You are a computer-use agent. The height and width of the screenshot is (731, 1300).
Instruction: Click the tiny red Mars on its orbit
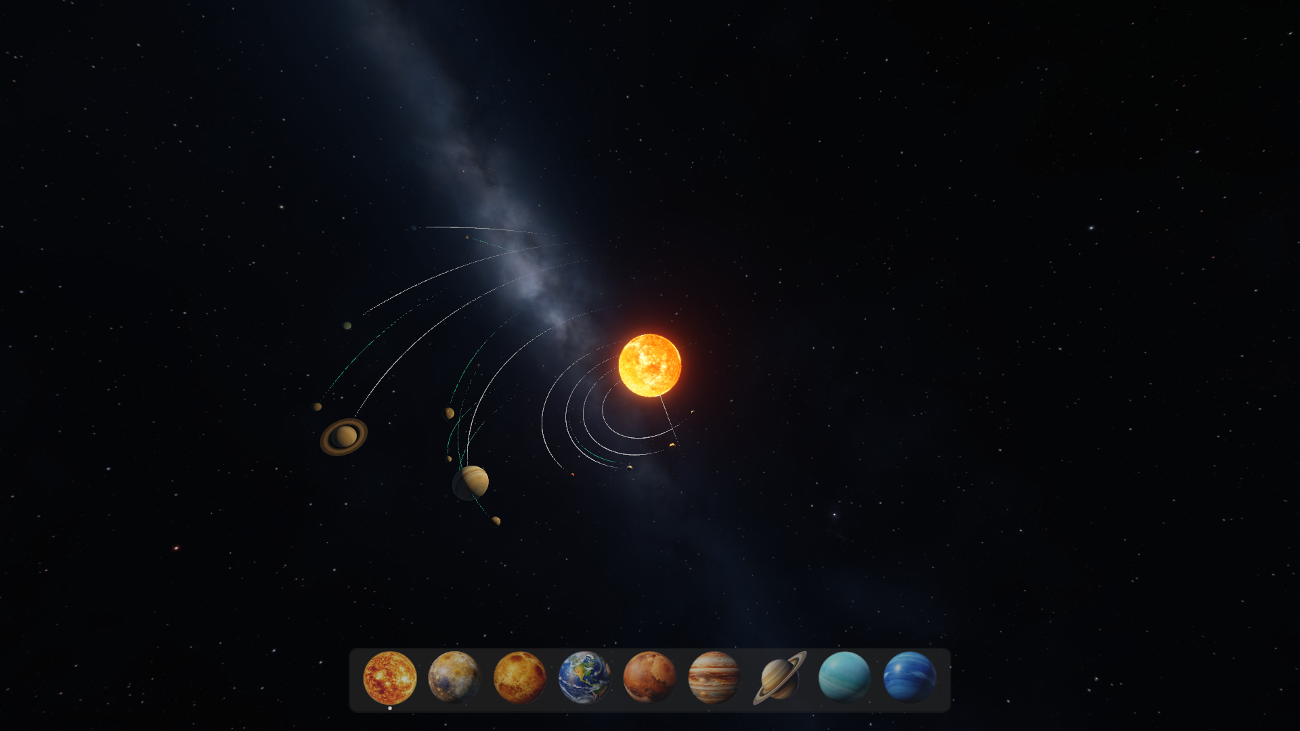click(x=572, y=474)
